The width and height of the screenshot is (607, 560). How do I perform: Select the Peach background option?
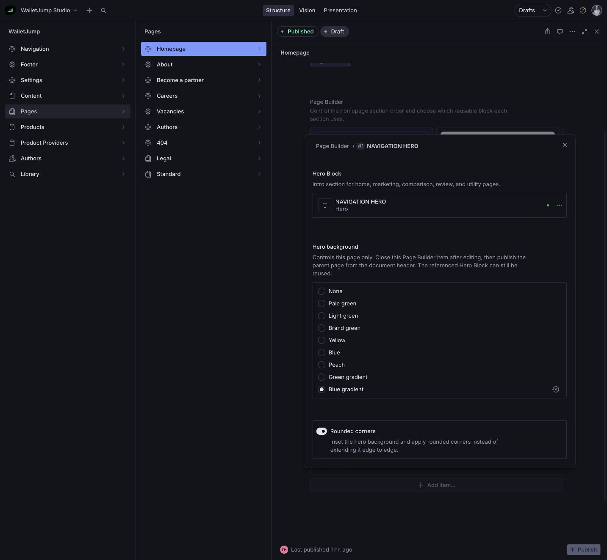(322, 365)
